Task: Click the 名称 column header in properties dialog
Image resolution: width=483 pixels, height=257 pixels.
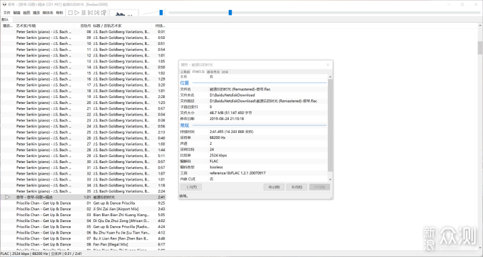Action: (193, 76)
